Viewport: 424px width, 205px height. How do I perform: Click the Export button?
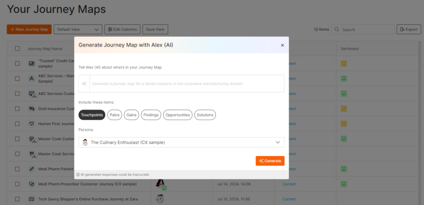[409, 30]
